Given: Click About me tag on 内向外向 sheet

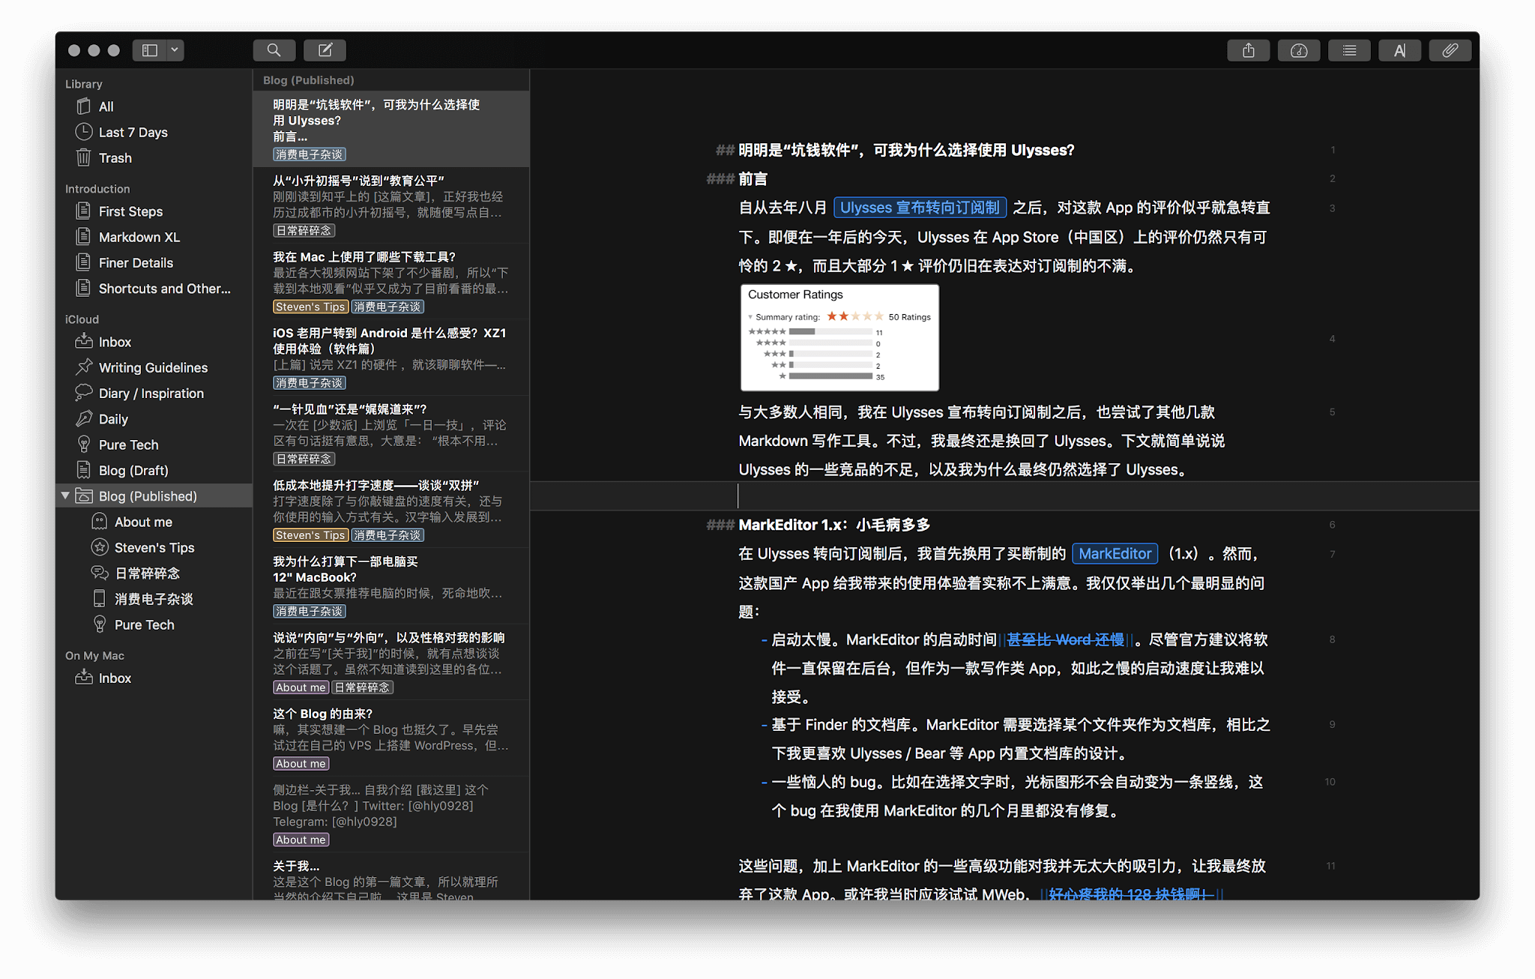Looking at the screenshot, I should 301,687.
